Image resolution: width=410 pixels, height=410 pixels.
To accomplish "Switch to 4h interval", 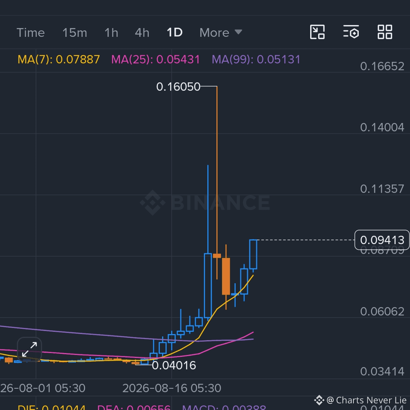I will click(142, 33).
